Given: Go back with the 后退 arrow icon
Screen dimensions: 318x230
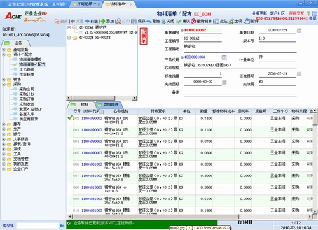Looking at the screenshot, I should [x=73, y=21].
